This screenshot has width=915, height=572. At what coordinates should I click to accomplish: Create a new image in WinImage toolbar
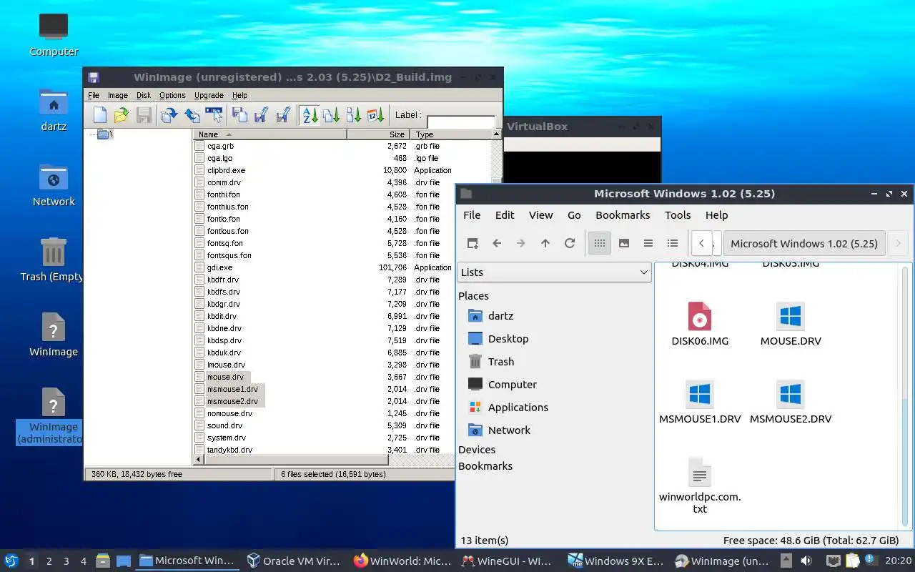coord(100,115)
